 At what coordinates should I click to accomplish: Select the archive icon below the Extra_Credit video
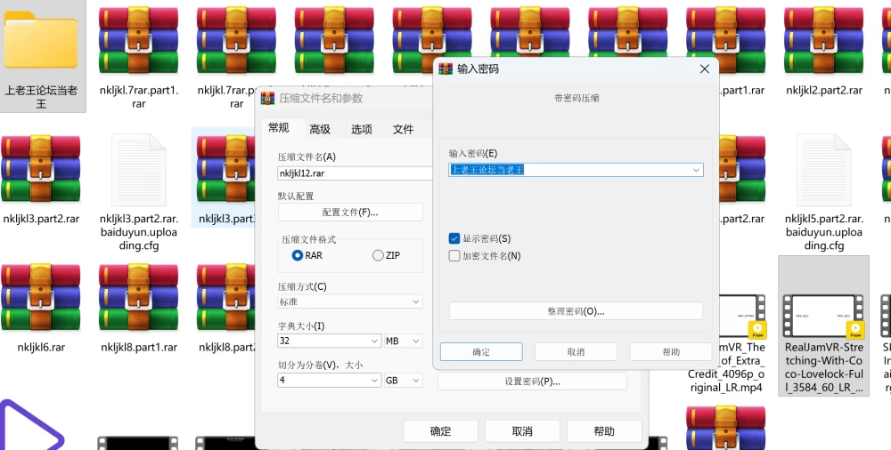[x=725, y=427]
